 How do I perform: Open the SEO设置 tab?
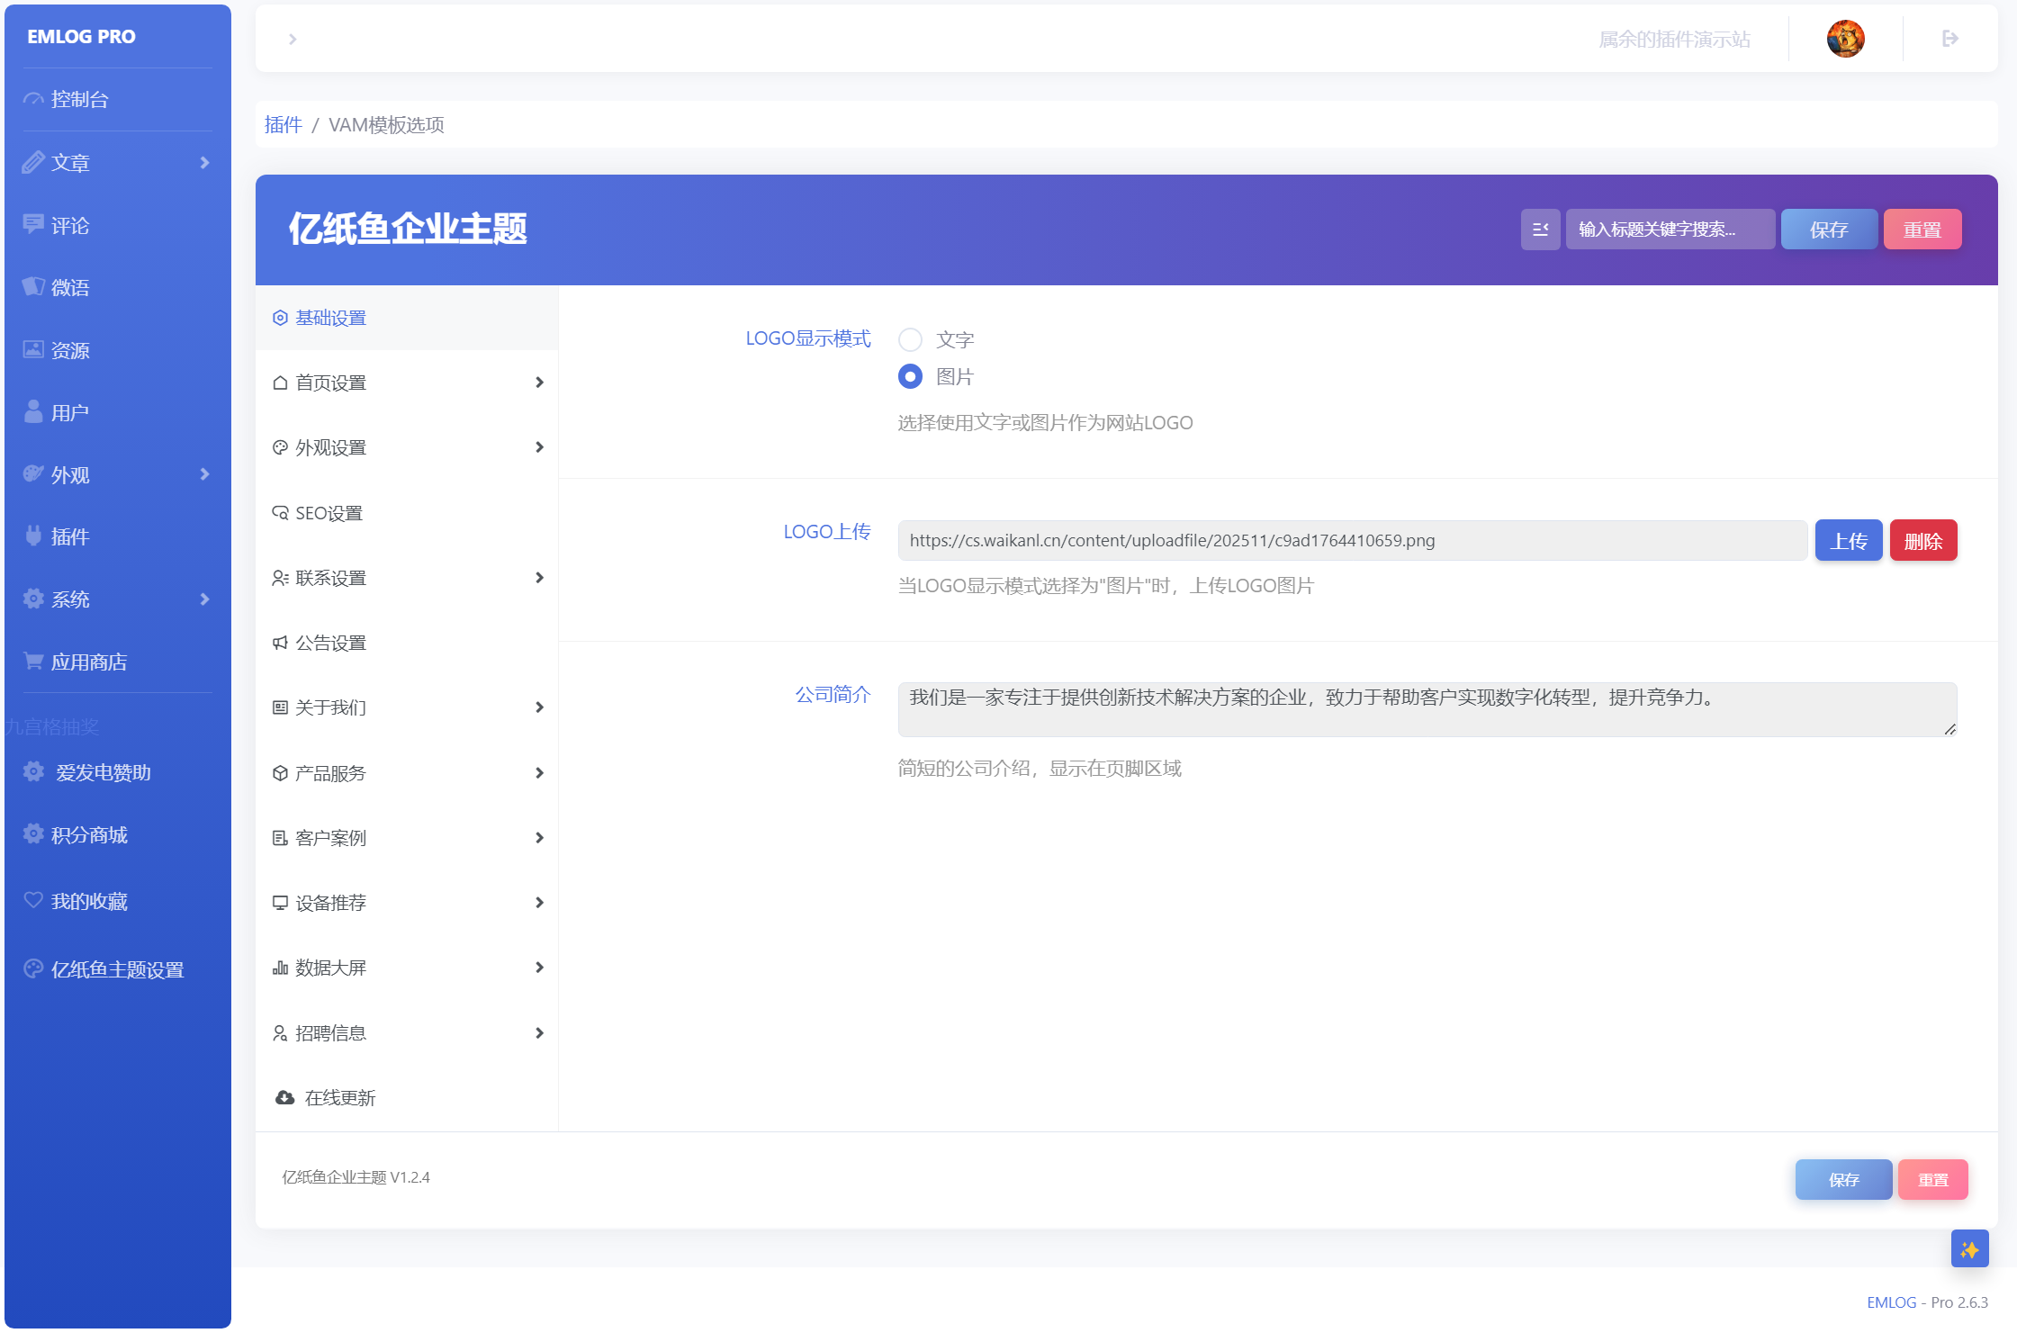pos(407,513)
